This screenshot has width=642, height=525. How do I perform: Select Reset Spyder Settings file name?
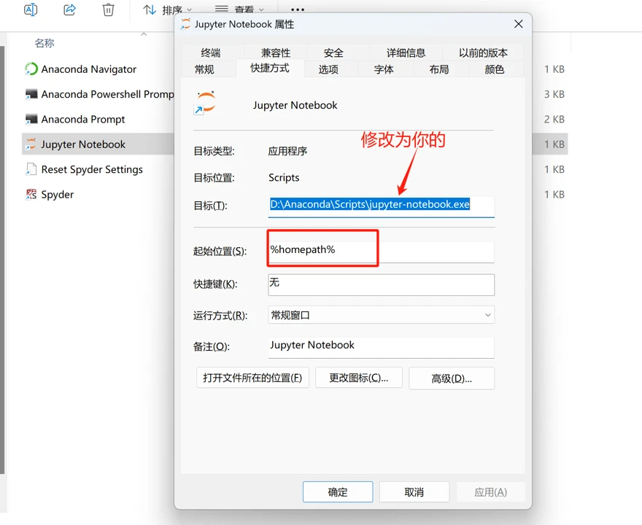click(x=92, y=169)
